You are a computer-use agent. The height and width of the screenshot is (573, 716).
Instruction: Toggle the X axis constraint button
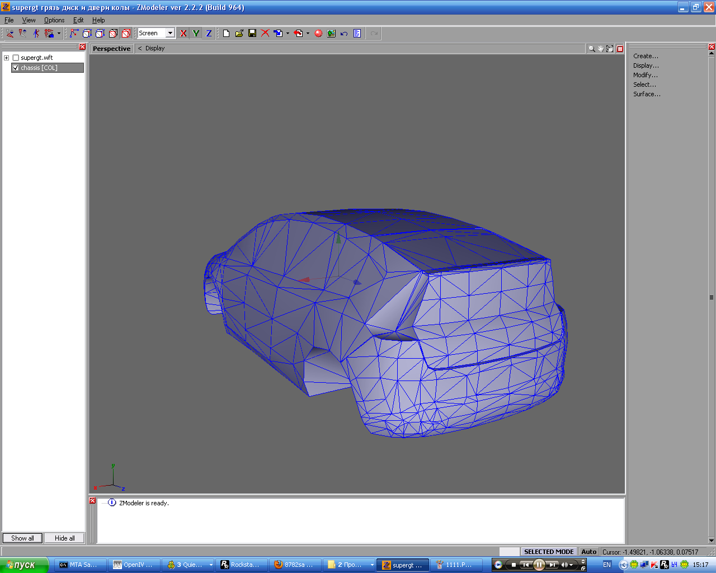[183, 34]
